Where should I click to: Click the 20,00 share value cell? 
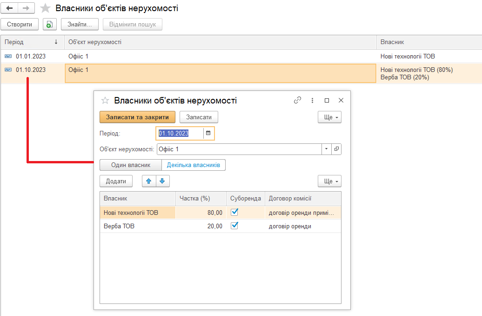[201, 226]
